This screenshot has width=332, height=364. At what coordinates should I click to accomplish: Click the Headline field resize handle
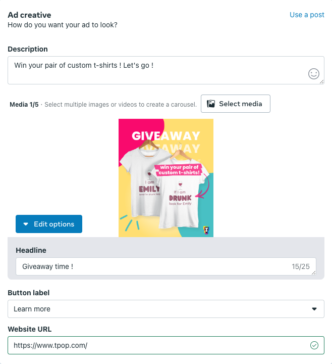[x=314, y=273]
